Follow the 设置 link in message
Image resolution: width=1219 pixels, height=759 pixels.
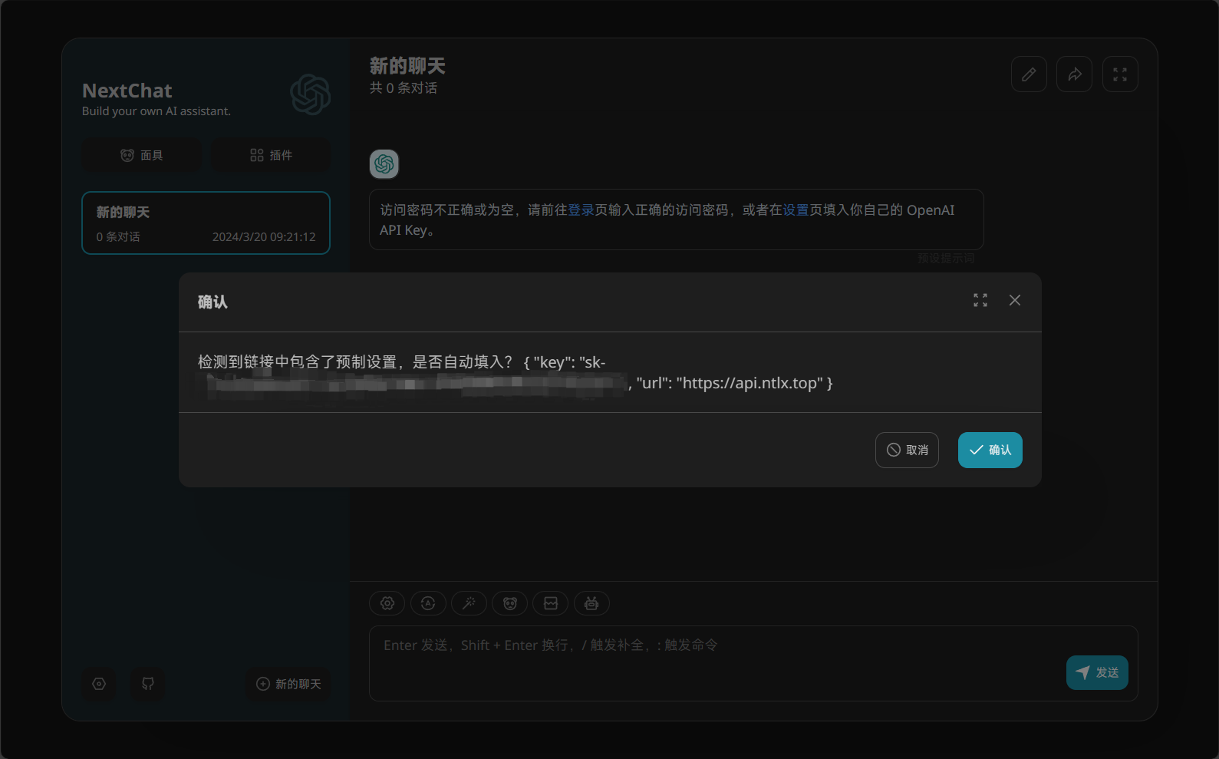(x=796, y=210)
